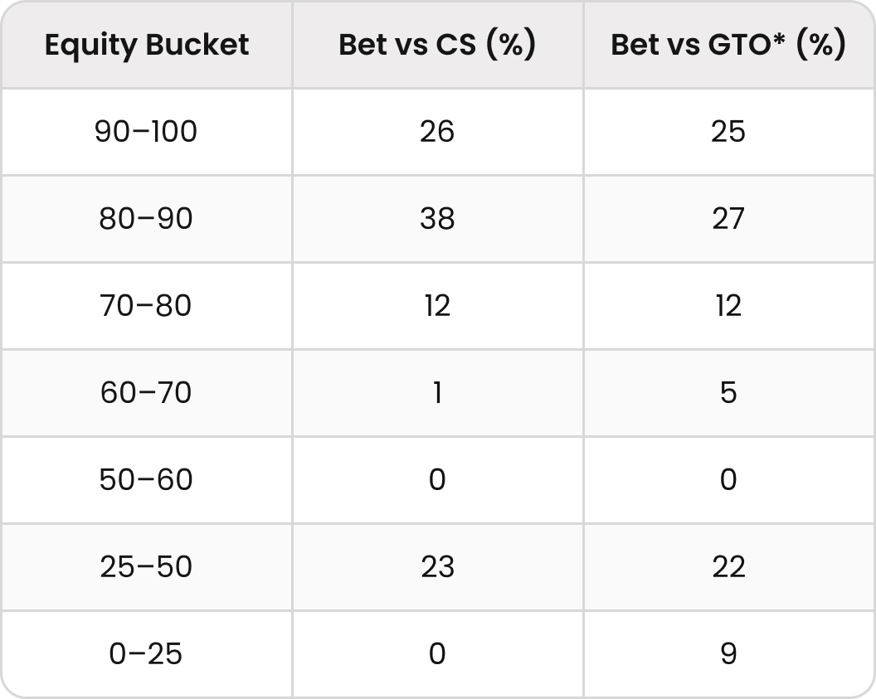Screen dimensions: 876x699
Task: Click Bet vs GTO value 25
Action: (728, 131)
